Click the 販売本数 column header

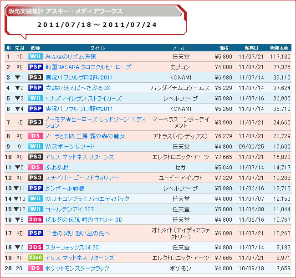point(279,48)
